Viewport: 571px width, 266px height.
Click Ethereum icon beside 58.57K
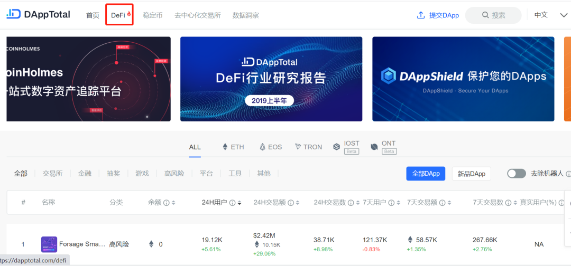pyautogui.click(x=410, y=240)
